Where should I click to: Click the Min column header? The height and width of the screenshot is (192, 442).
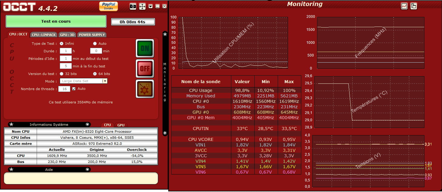click(266, 82)
